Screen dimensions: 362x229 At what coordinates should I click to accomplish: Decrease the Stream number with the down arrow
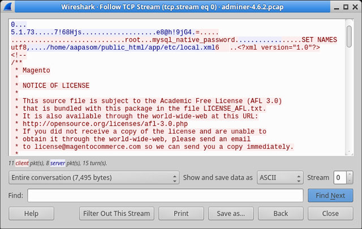[349, 181]
